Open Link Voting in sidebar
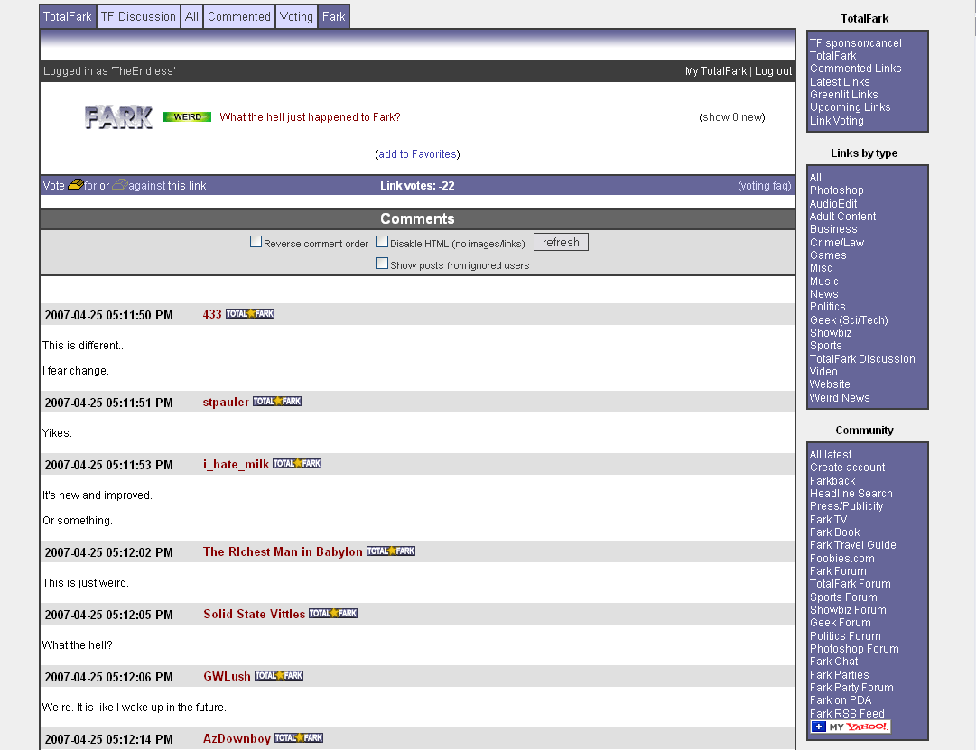 click(x=837, y=121)
